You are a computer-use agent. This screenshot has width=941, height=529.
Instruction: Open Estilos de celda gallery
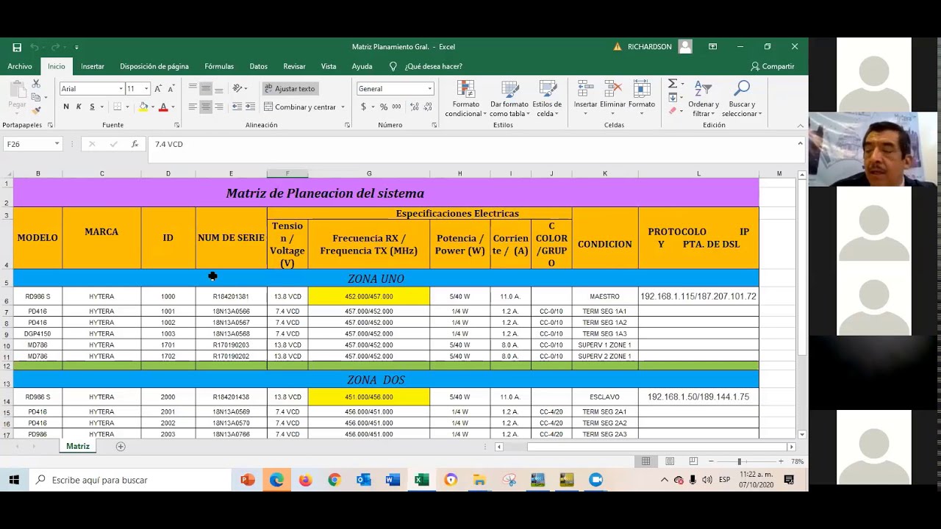[x=547, y=98]
